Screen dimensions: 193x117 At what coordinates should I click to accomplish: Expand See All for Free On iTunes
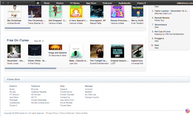click(39, 41)
